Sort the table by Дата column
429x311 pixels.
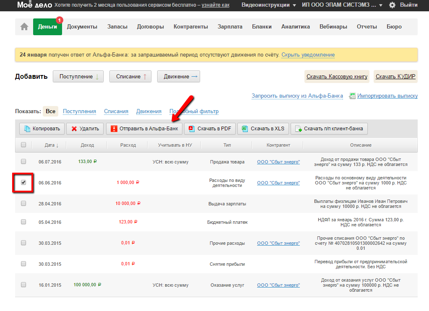(52, 145)
